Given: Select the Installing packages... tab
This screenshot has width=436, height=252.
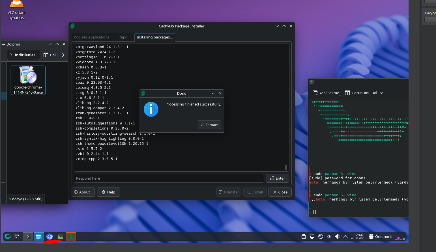Looking at the screenshot, I should [x=154, y=37].
